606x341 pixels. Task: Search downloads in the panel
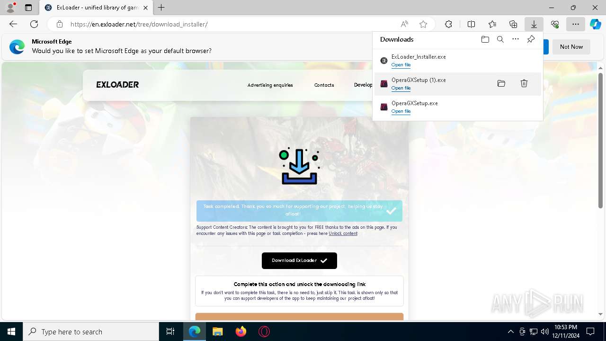(500, 39)
